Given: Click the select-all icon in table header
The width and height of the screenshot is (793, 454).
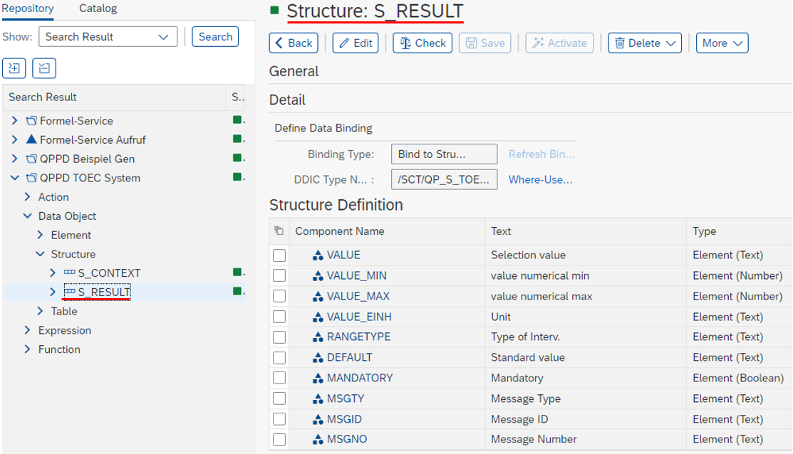Looking at the screenshot, I should click(x=279, y=231).
